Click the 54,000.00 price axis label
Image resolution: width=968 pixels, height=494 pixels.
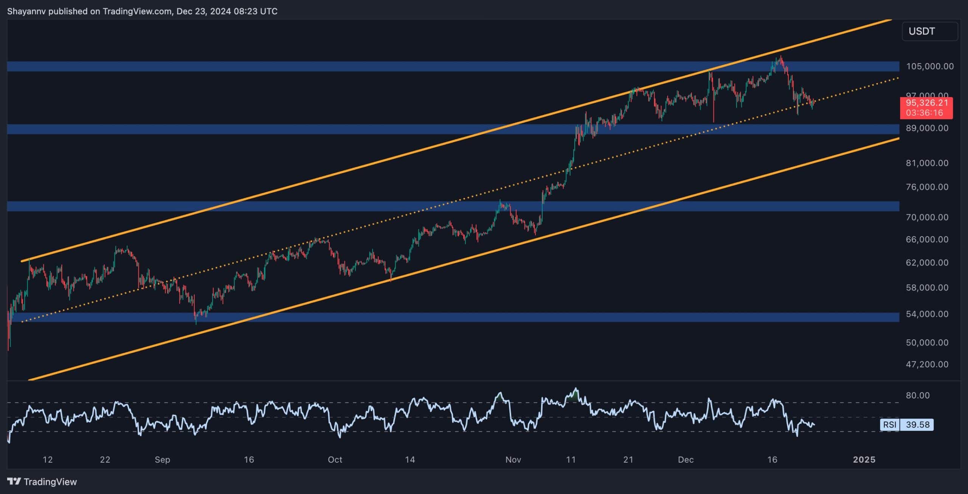(927, 314)
